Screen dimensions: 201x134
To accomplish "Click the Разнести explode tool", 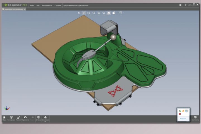I will click(x=18, y=118).
